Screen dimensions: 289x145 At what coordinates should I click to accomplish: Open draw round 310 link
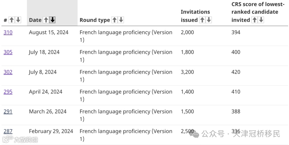8,32
